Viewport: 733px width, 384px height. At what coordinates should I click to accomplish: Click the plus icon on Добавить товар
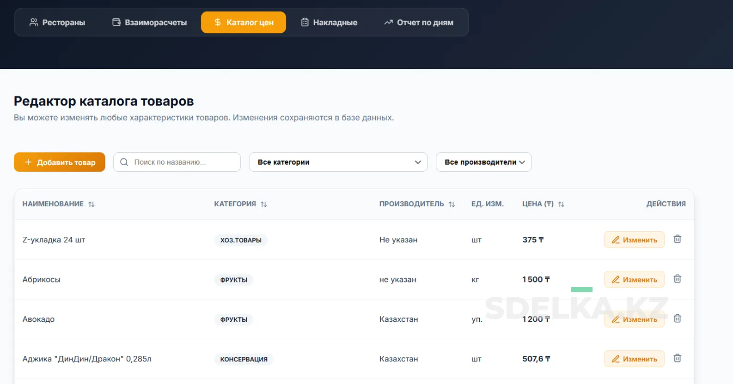(28, 162)
